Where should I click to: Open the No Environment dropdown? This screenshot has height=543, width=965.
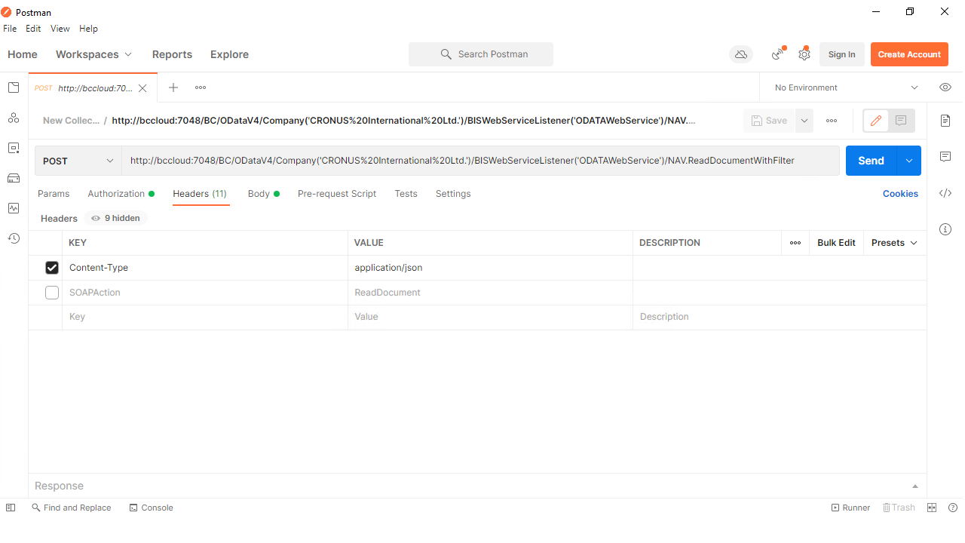pyautogui.click(x=846, y=87)
